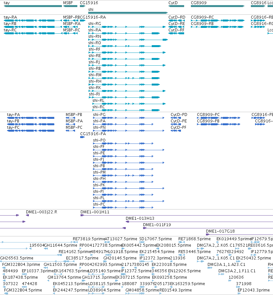Click the shi-RO transcript label
Screen dimensions: 273x295
(x=95, y=43)
